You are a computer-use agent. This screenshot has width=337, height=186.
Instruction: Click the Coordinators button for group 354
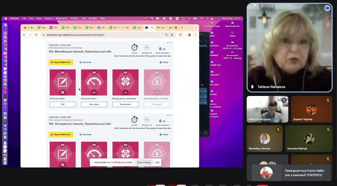125,104
